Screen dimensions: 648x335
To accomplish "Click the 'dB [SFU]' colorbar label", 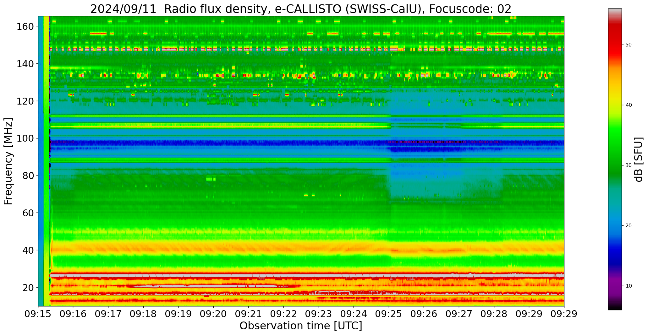I will 639,159.
